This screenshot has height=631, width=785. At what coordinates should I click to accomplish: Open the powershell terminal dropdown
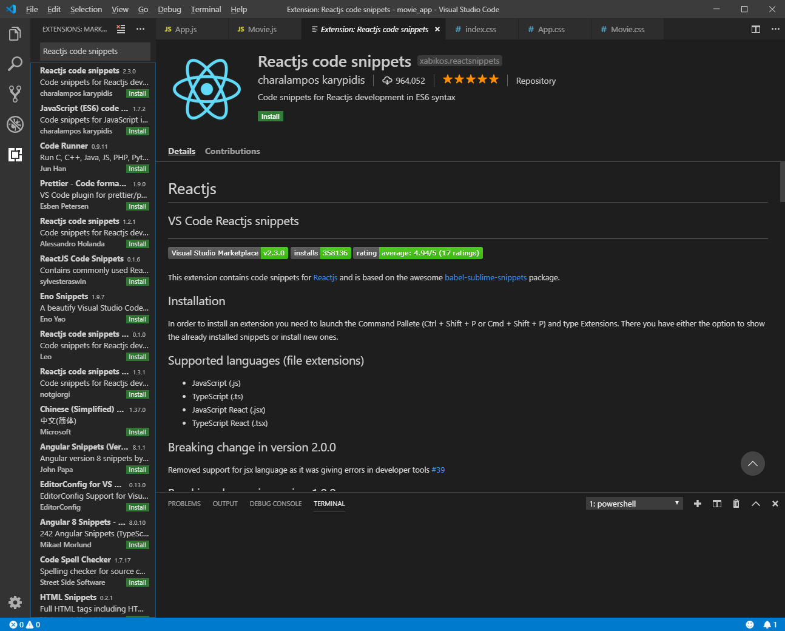point(635,504)
